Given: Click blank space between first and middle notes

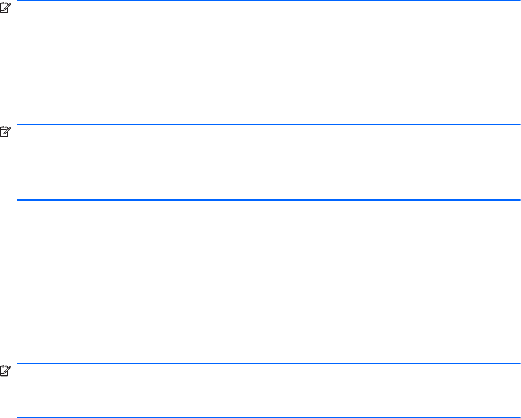Looking at the screenshot, I should pyautogui.click(x=269, y=83).
